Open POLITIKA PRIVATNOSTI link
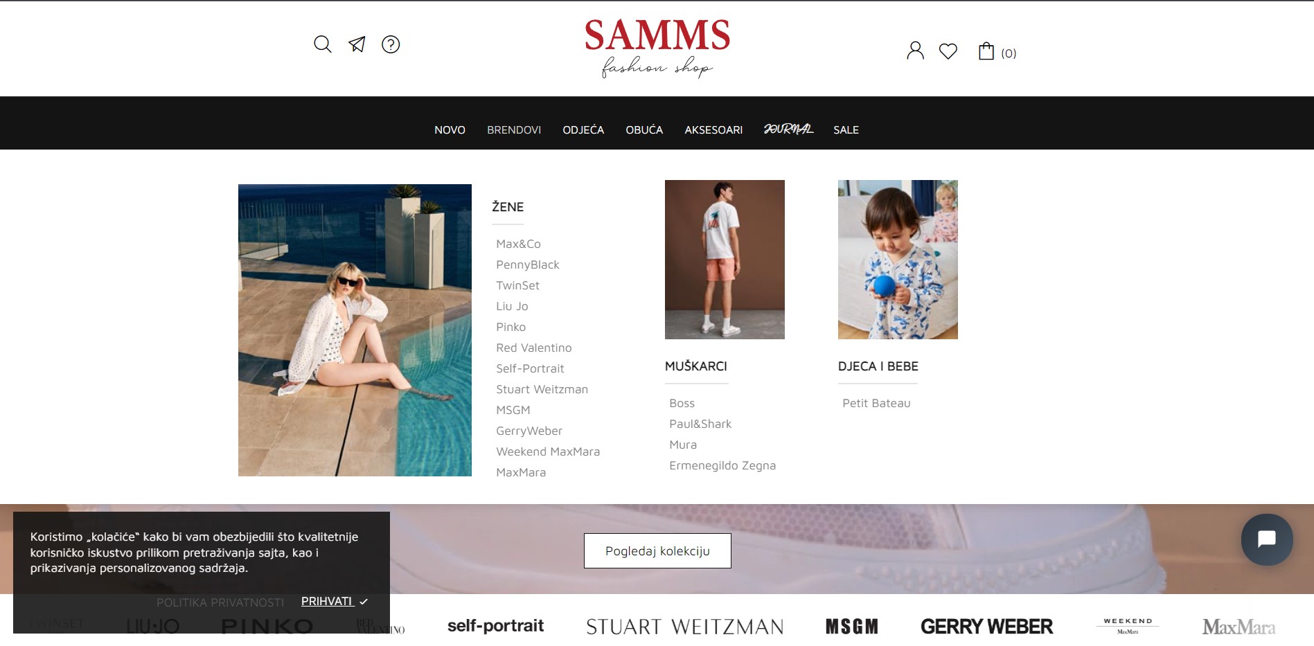The image size is (1314, 646). tap(220, 602)
